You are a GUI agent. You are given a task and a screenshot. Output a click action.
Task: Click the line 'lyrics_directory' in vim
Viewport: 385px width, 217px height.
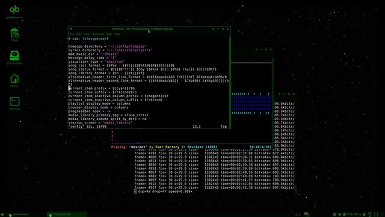pyautogui.click(x=110, y=50)
